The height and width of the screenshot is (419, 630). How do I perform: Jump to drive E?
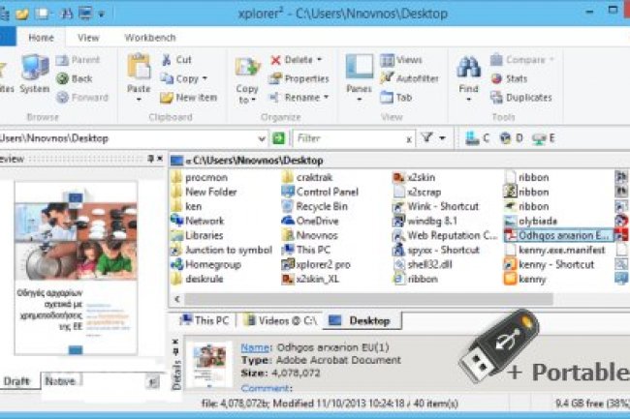click(543, 138)
